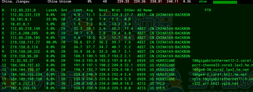The width and height of the screenshot is (253, 92).
Task: Click AS 6939 US HURRICANE on hop 11
Action: (x=156, y=61)
